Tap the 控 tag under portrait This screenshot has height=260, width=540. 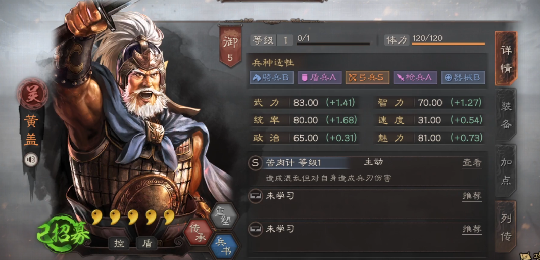point(119,244)
